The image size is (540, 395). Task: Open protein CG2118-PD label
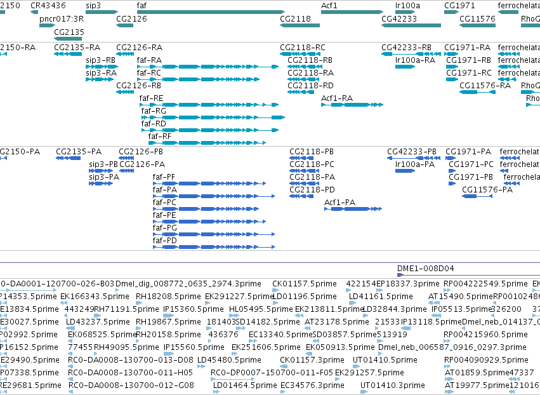(312, 190)
